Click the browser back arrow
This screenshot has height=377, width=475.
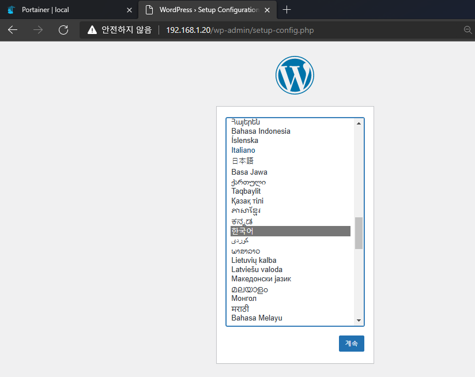[x=13, y=30]
